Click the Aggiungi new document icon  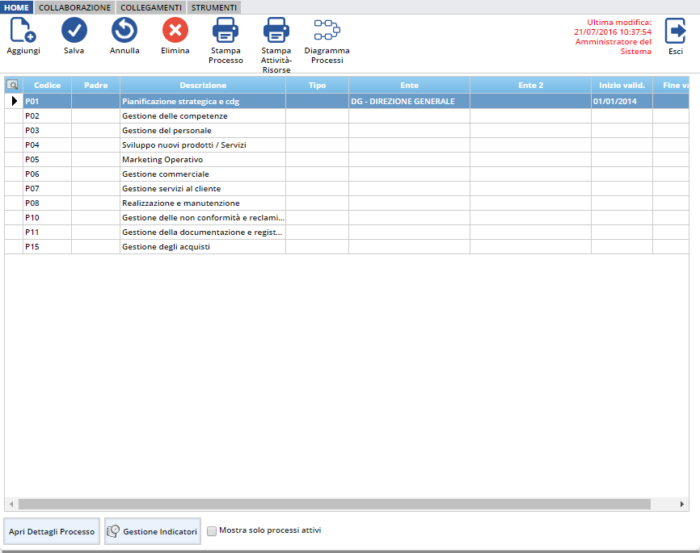point(23,31)
